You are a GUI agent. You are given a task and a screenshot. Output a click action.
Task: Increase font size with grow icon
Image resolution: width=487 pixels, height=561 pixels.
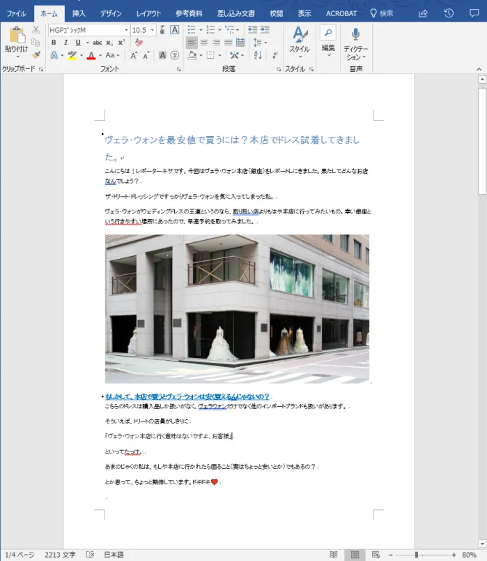coord(134,55)
